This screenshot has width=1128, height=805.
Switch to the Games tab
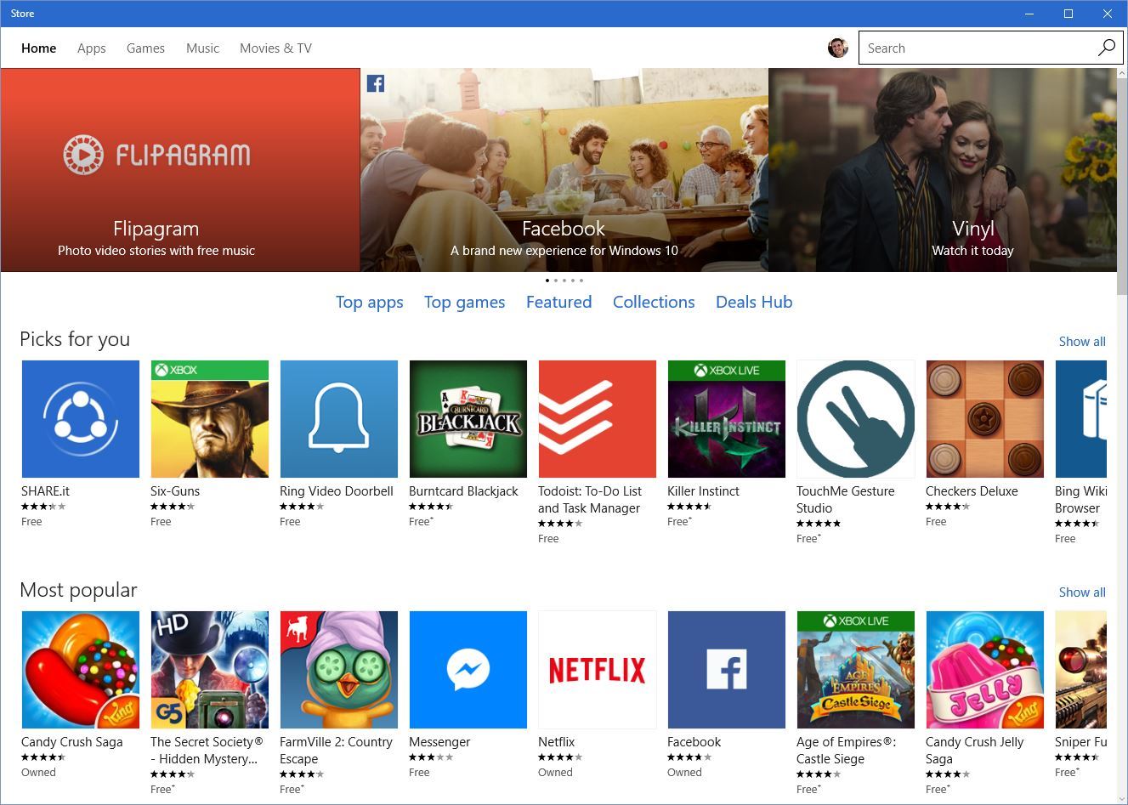[x=145, y=48]
